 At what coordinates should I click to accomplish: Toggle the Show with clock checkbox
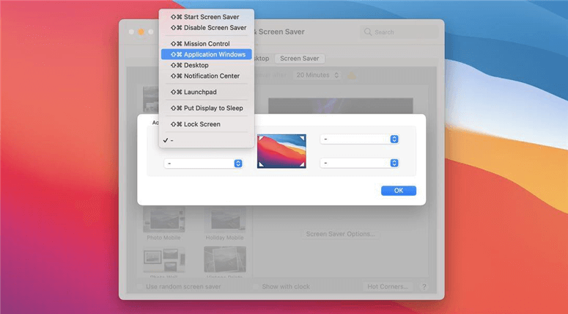[257, 286]
